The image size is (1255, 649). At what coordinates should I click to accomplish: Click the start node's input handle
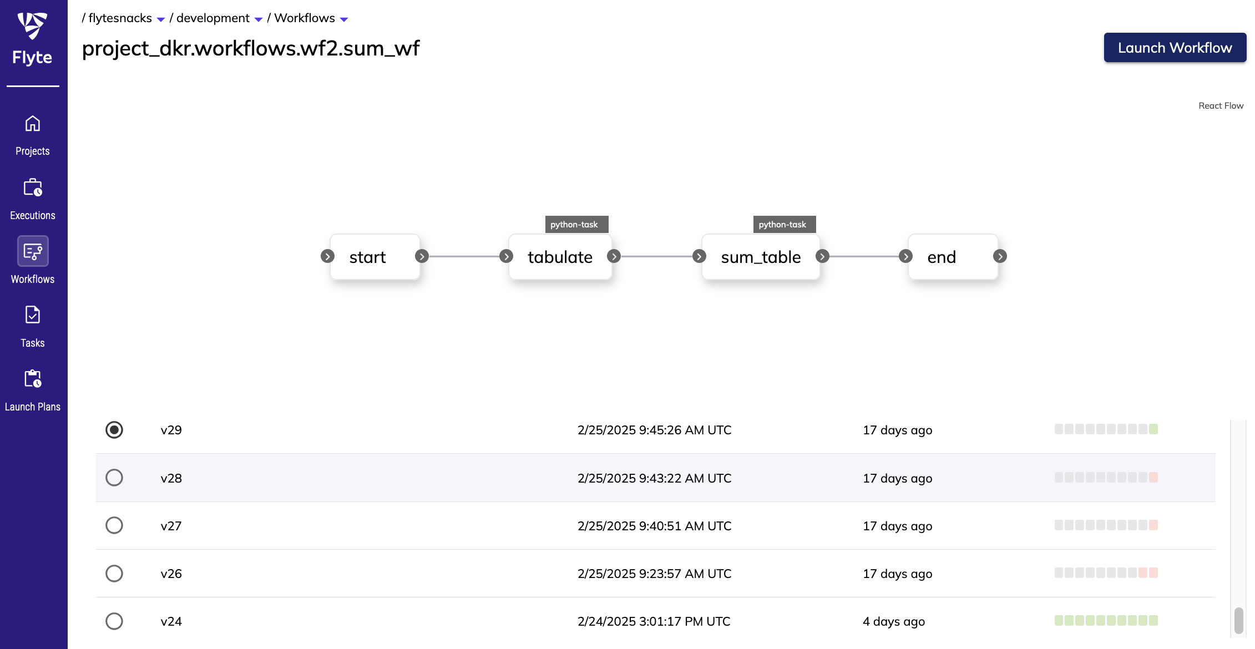point(327,256)
